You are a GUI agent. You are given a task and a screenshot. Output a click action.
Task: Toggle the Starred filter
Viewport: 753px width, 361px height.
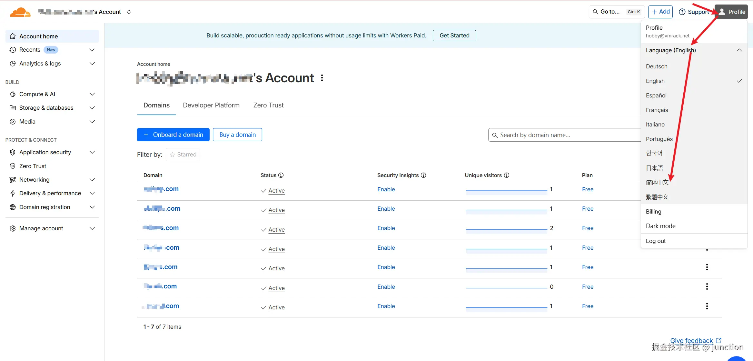coord(183,155)
